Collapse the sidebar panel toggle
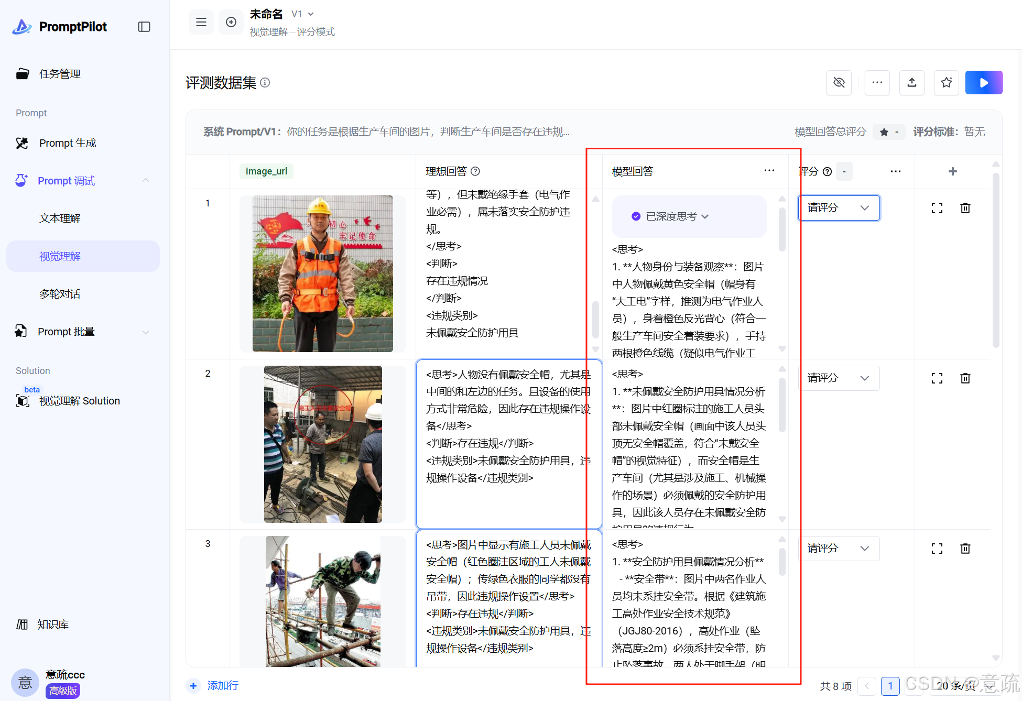 point(144,27)
